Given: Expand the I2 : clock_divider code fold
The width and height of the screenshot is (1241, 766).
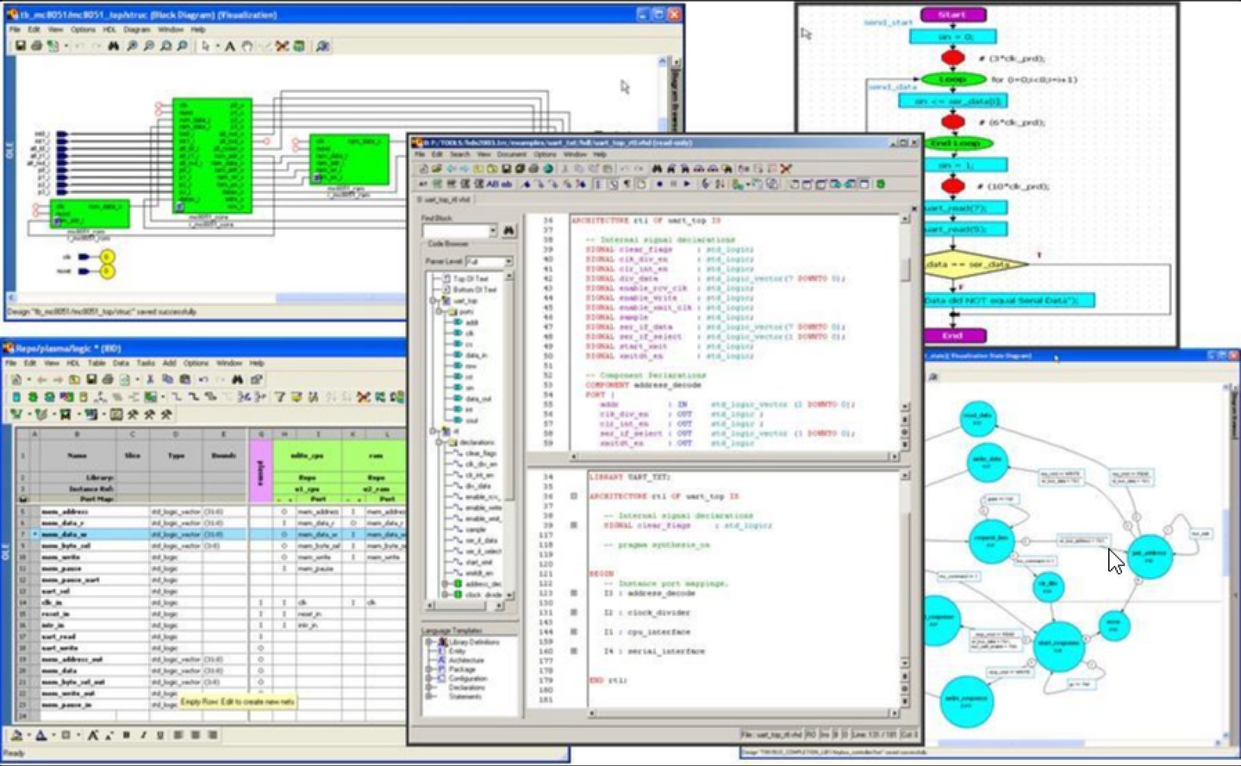Looking at the screenshot, I should tap(574, 613).
